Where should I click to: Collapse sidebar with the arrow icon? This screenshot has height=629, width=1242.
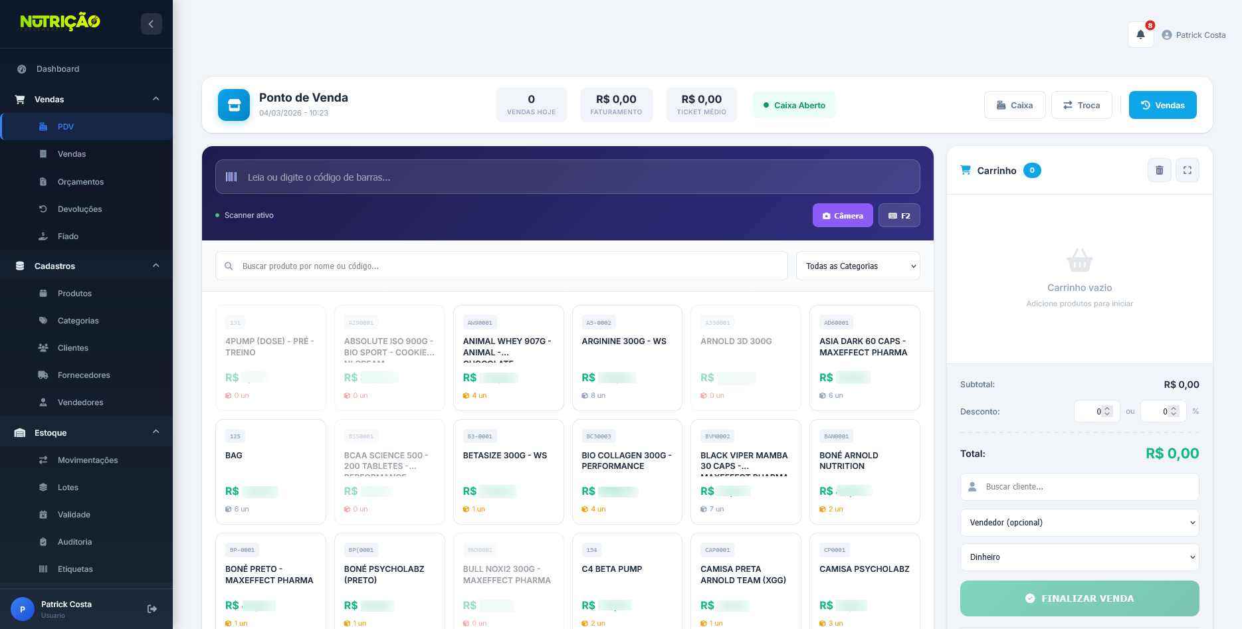[x=151, y=24]
